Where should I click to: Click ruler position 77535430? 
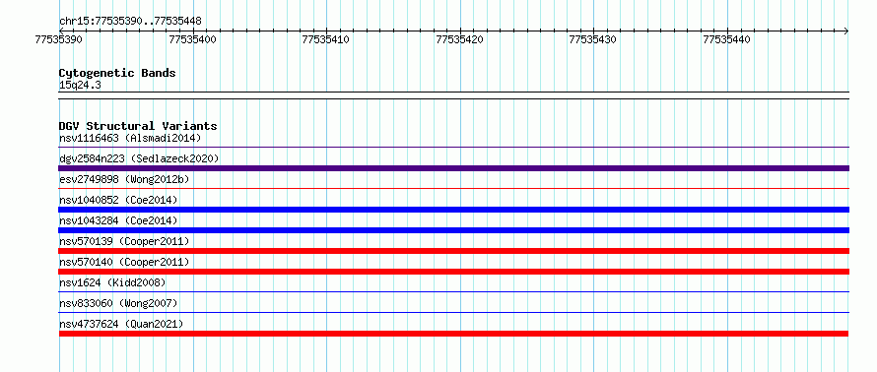click(593, 39)
